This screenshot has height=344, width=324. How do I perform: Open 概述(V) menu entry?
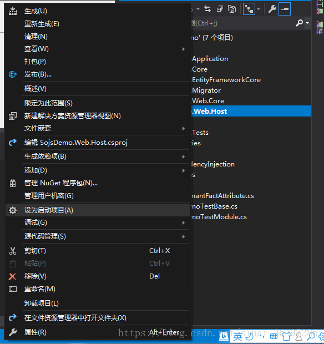(x=98, y=89)
